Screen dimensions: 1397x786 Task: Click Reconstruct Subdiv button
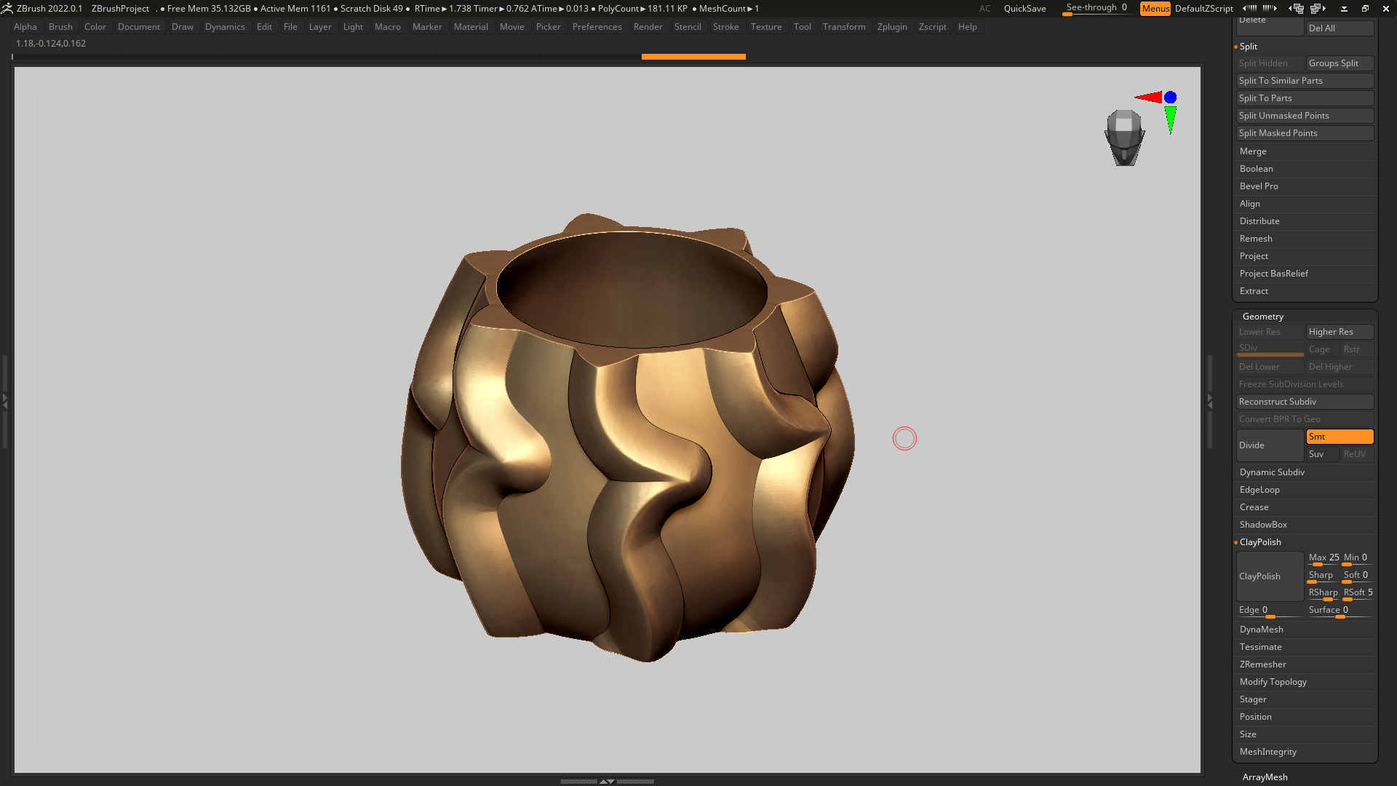pos(1305,402)
